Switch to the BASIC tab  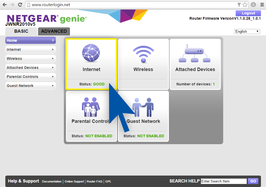21,31
